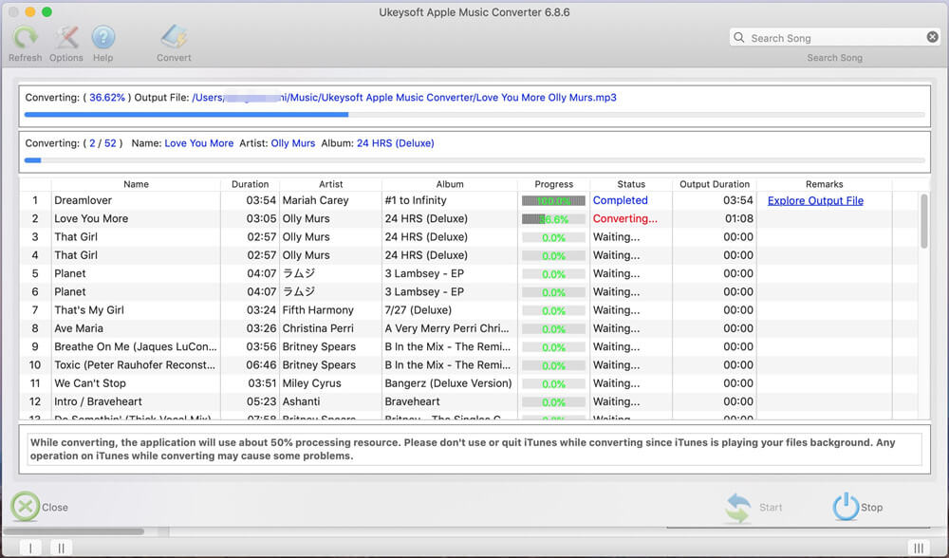Screen dimensions: 949x558
Task: Sort by the Name column header
Action: click(x=136, y=184)
